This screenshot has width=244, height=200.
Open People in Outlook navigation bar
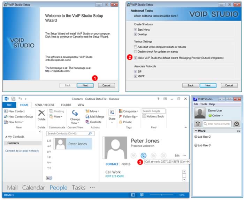point(59,187)
